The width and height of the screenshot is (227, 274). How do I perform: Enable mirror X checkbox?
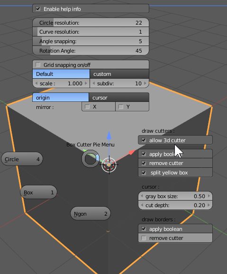click(87, 107)
